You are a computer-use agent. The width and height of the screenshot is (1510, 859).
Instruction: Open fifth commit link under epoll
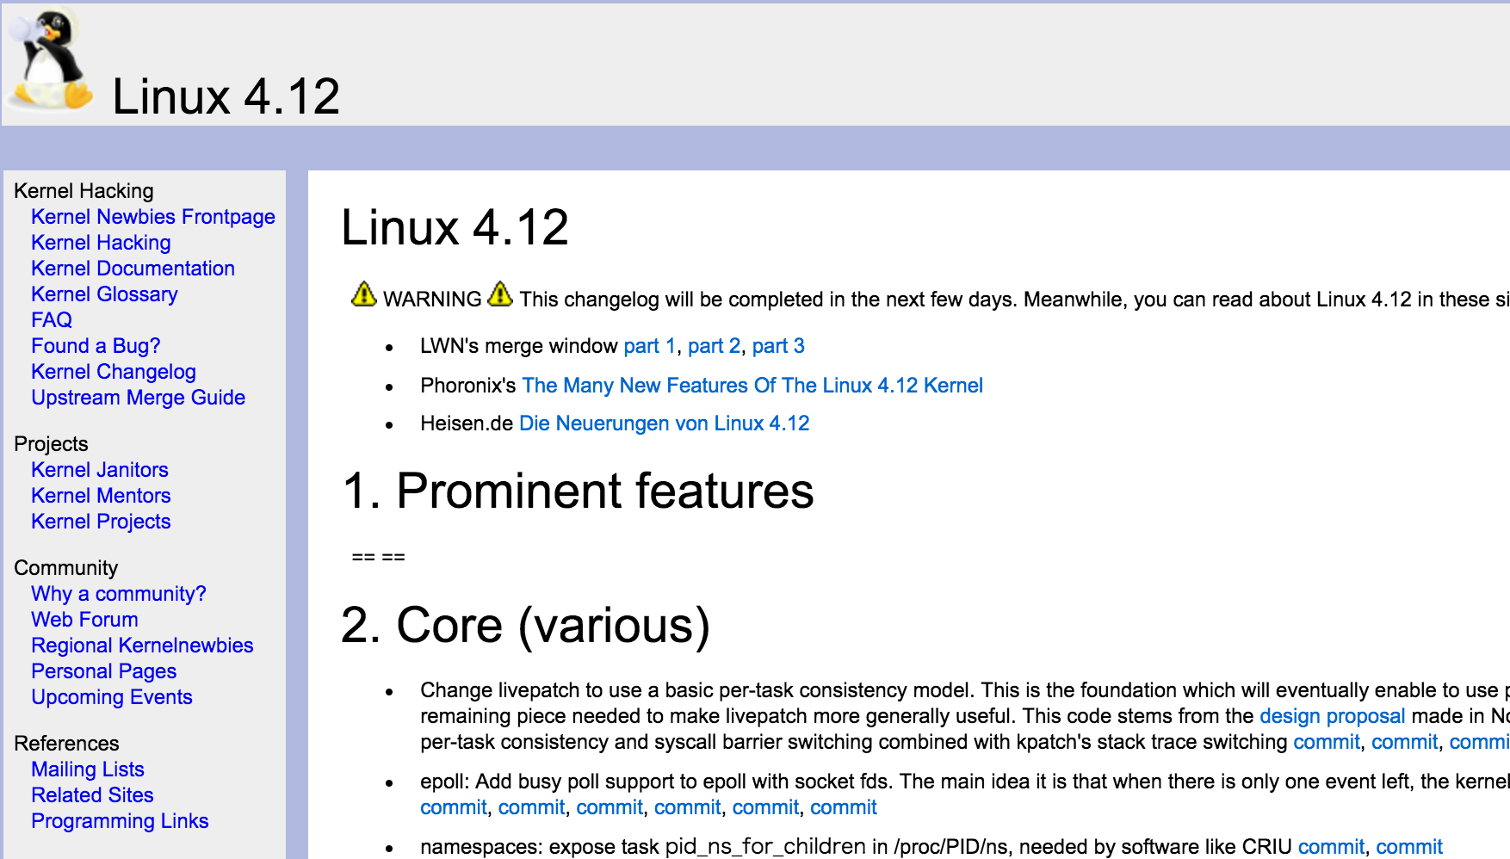click(765, 807)
